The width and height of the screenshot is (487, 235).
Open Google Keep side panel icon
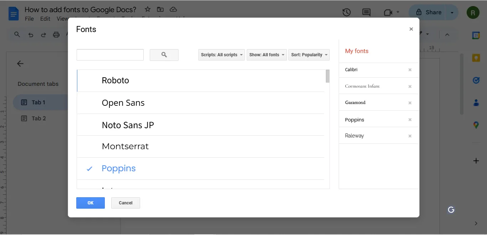(x=476, y=58)
